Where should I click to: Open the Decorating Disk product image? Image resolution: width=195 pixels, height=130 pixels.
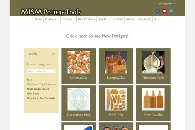point(79,99)
